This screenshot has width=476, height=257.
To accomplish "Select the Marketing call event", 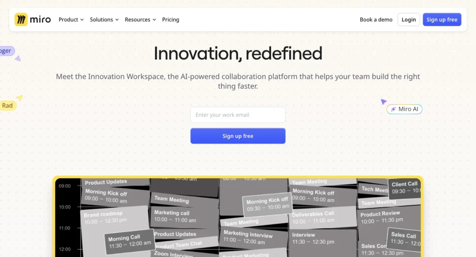I will coord(176,216).
